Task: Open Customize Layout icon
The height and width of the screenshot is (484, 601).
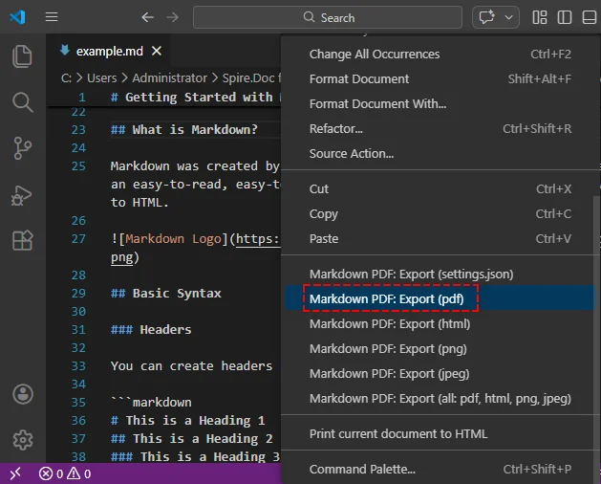Action: pyautogui.click(x=540, y=17)
